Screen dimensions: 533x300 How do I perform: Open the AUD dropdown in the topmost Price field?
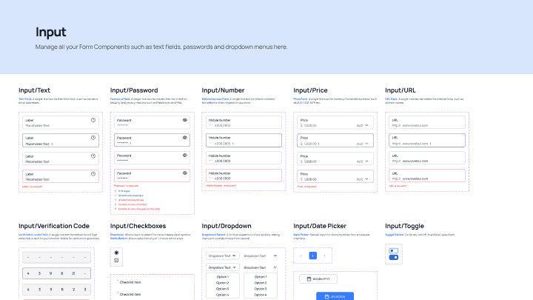(362, 125)
